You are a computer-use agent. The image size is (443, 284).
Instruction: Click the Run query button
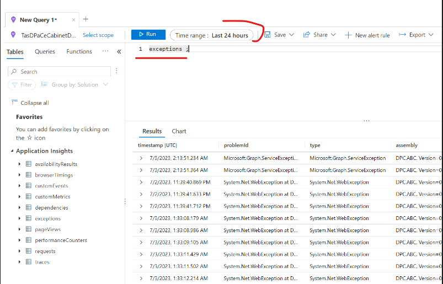point(148,35)
